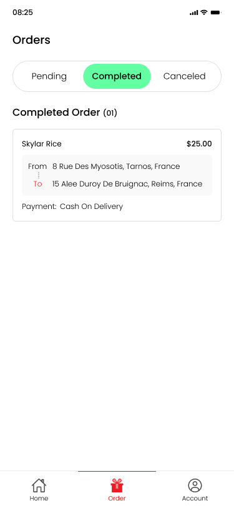This screenshot has width=234, height=508.
Task: Select the 8 Rue Des Myosotis address
Action: coord(116,166)
